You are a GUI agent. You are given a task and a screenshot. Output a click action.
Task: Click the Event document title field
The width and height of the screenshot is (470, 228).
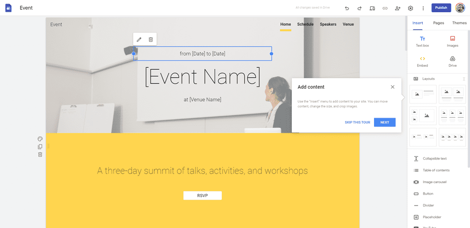[x=26, y=8]
